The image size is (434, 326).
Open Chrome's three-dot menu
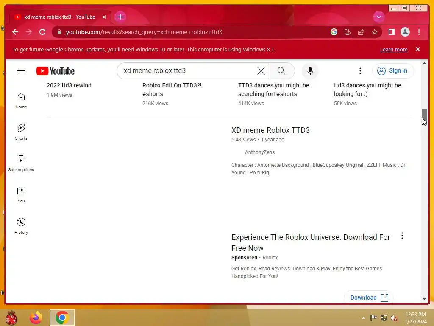tap(419, 32)
